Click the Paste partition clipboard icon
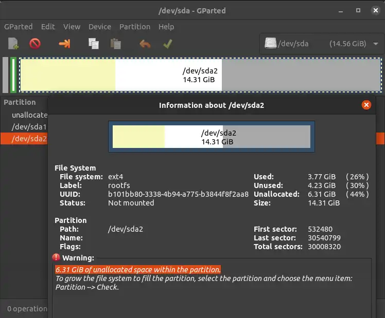Viewport: 385px width, 318px height. pyautogui.click(x=115, y=44)
